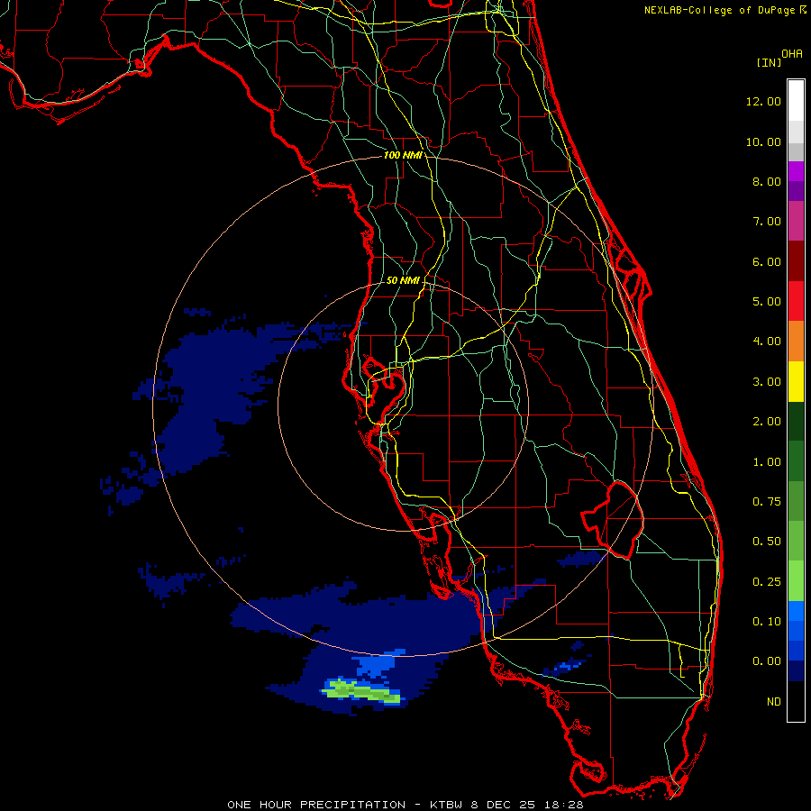The height and width of the screenshot is (811, 811).
Task: Click the 10.00 legend value
Action: coord(763,141)
